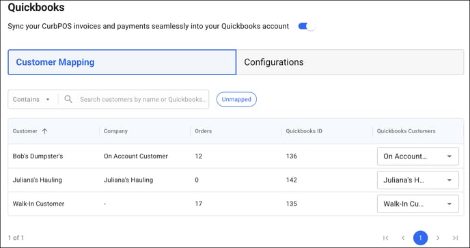Focus the search customers input field

click(143, 99)
